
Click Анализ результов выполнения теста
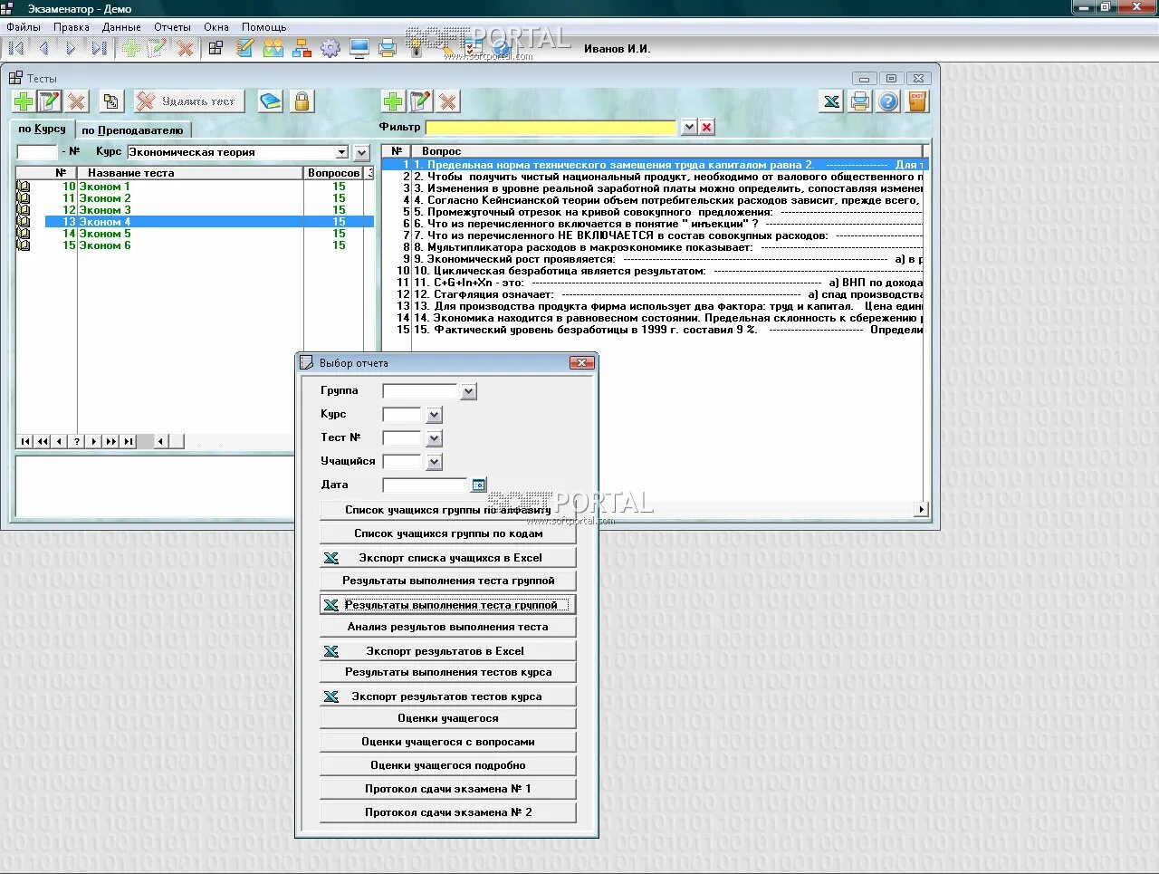pos(448,627)
